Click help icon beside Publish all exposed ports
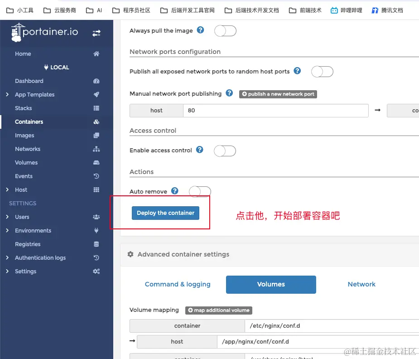The image size is (419, 359). (x=297, y=71)
